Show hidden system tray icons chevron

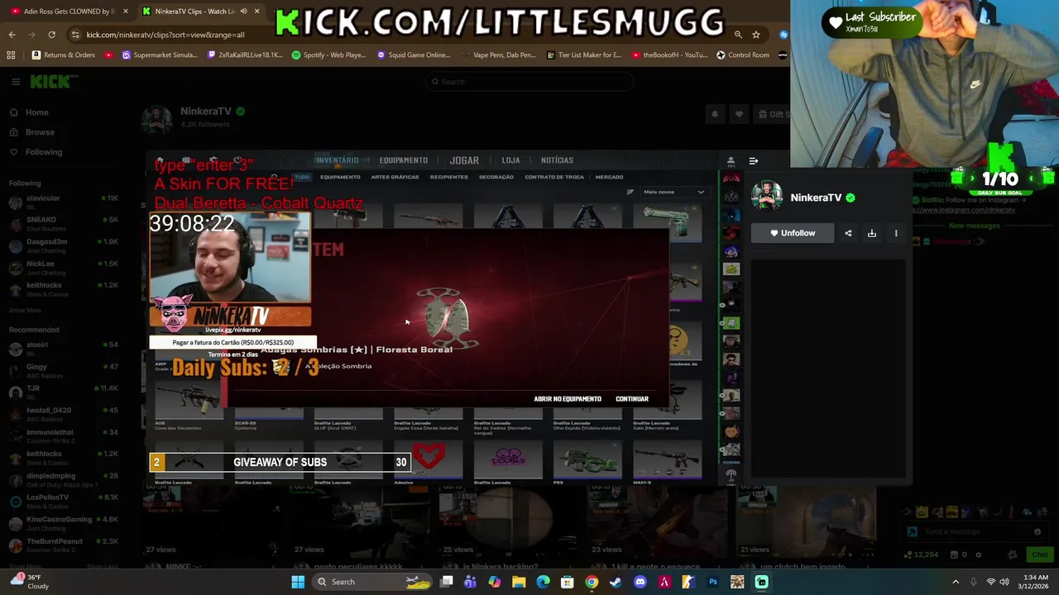click(x=956, y=582)
